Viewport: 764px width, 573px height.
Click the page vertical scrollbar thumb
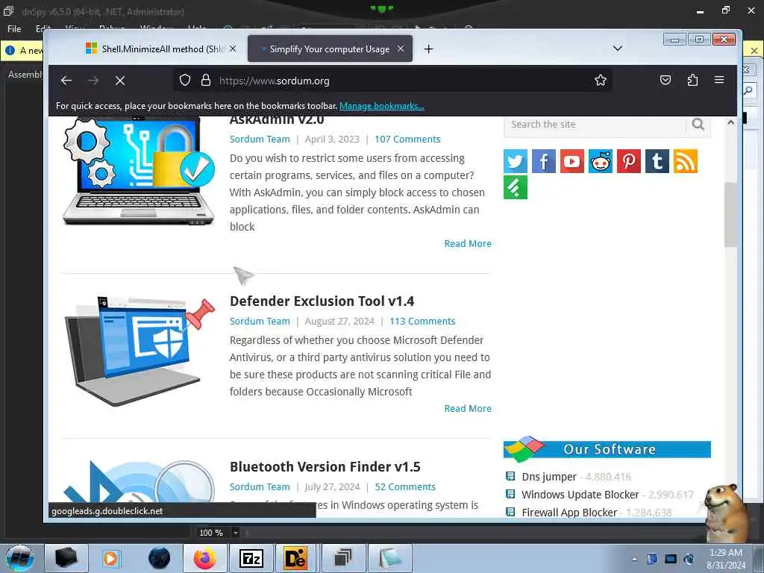tap(730, 214)
